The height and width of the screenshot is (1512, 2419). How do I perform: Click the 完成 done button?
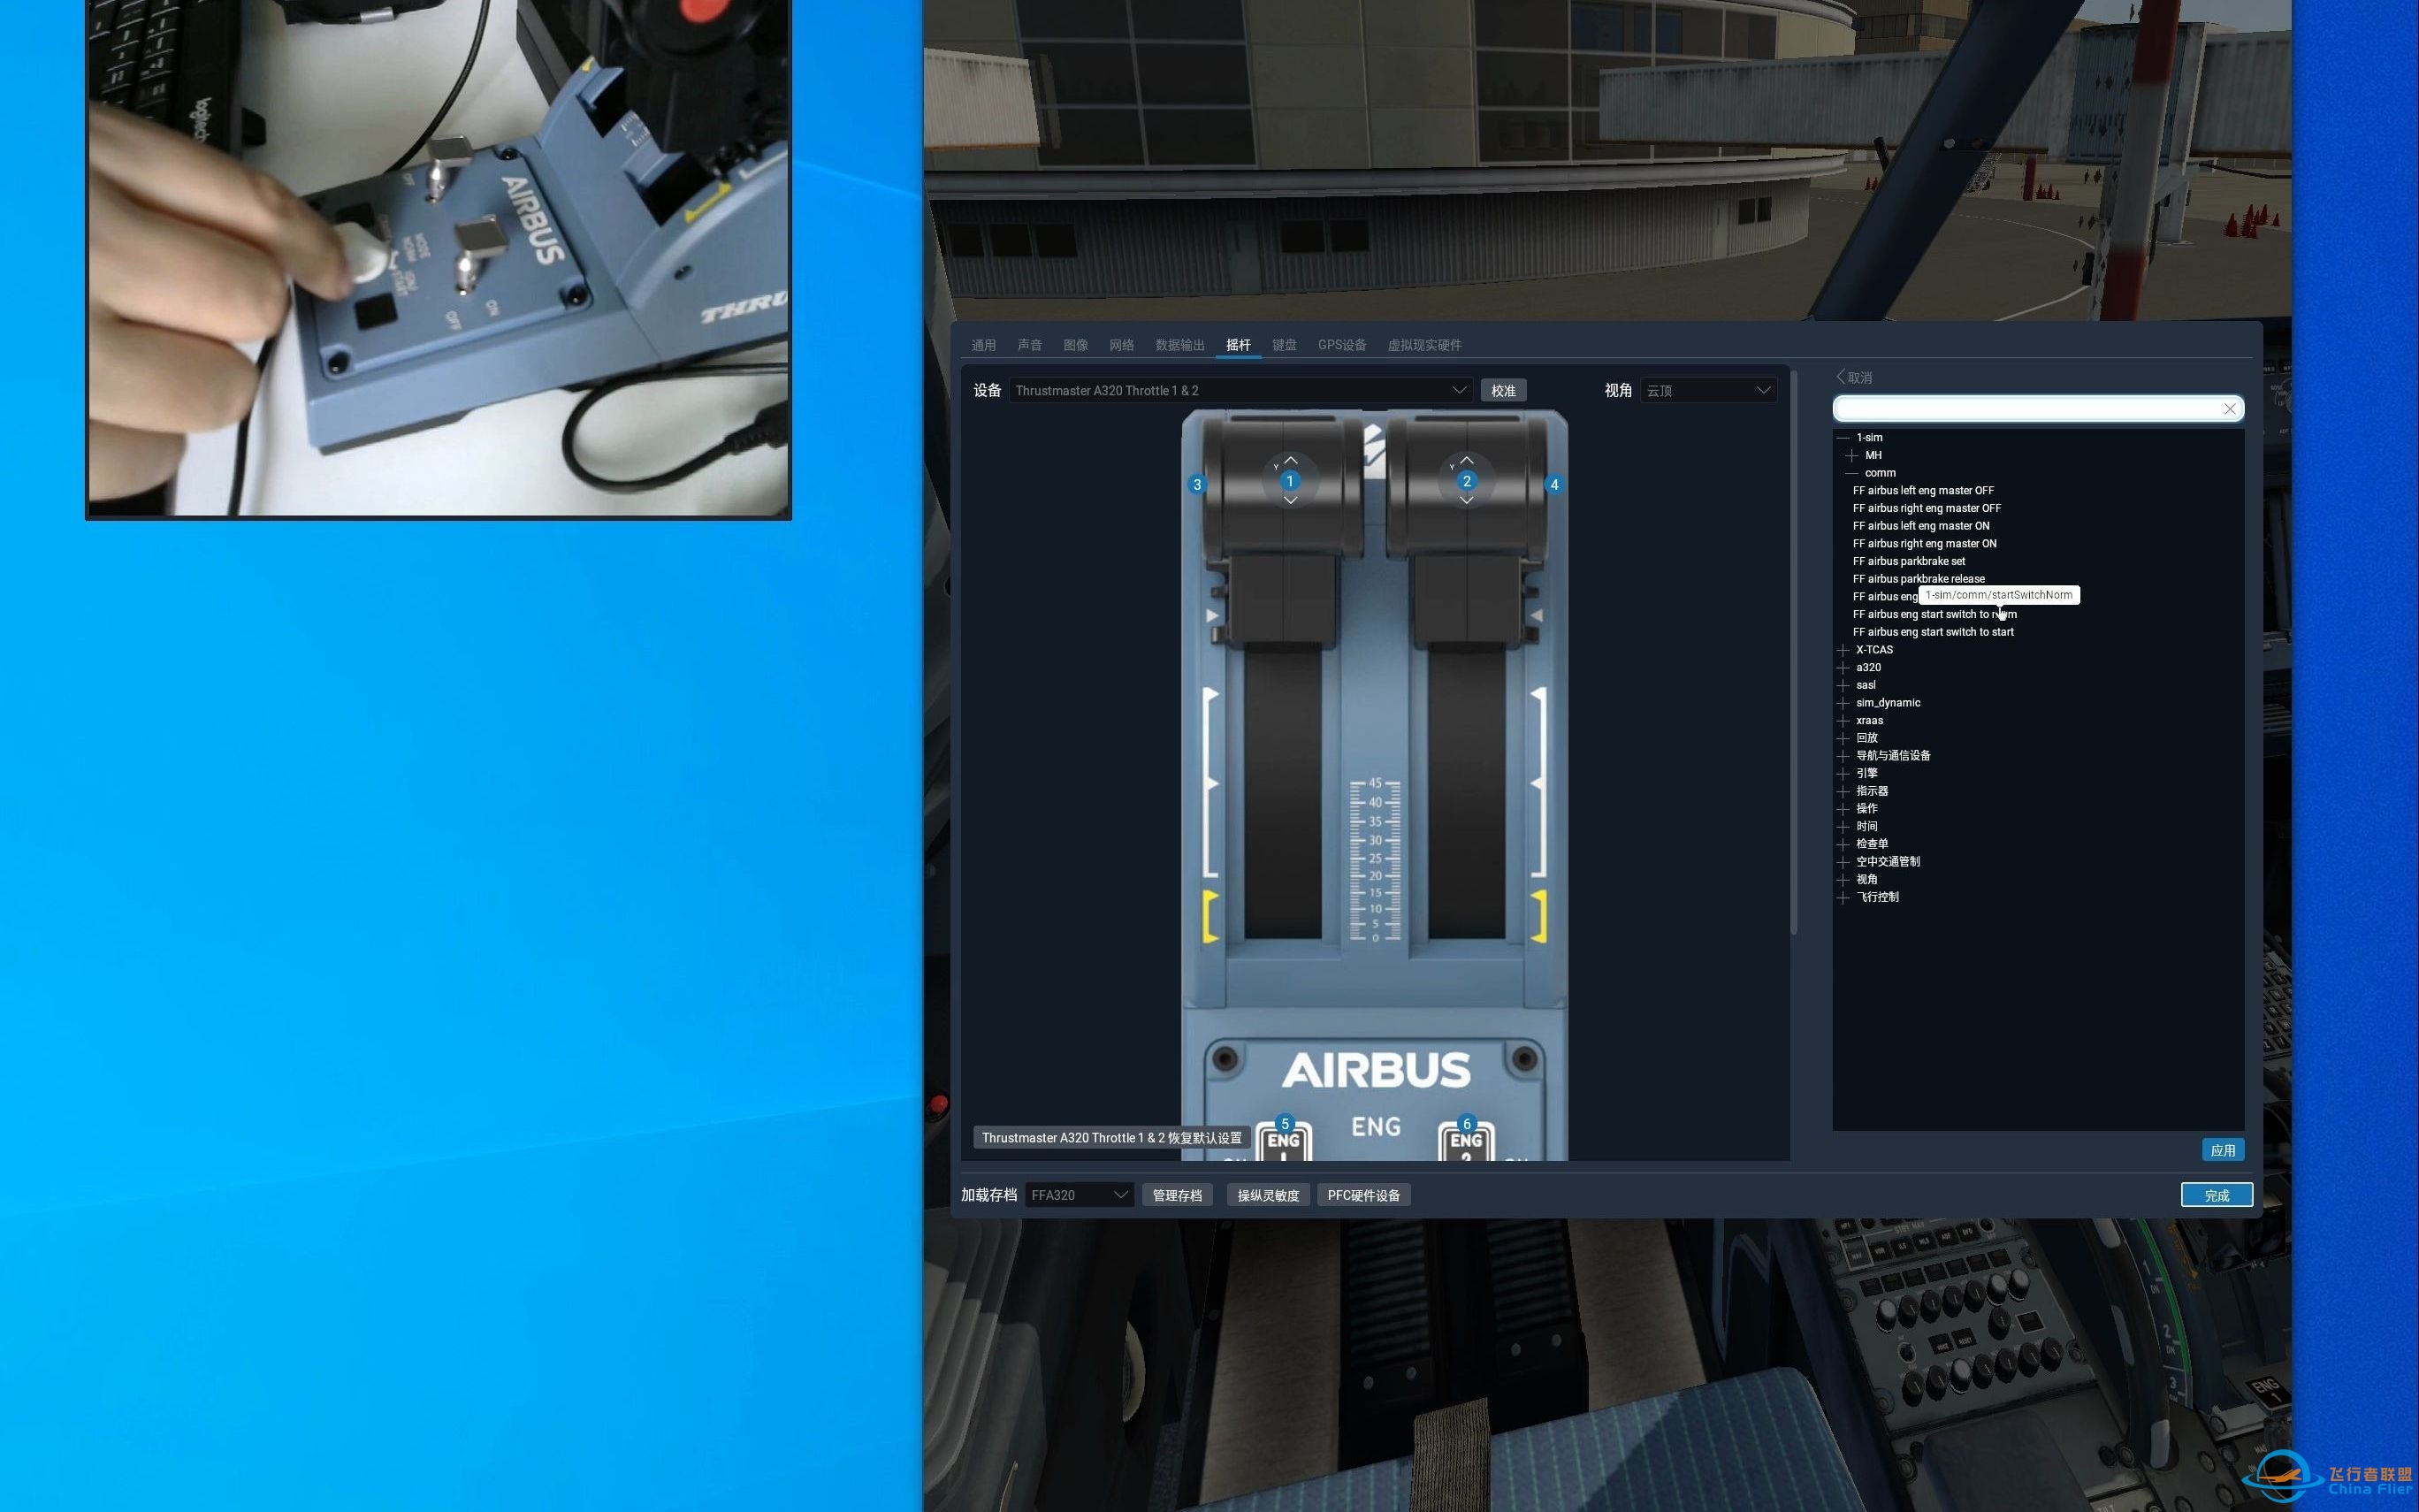point(2217,1196)
